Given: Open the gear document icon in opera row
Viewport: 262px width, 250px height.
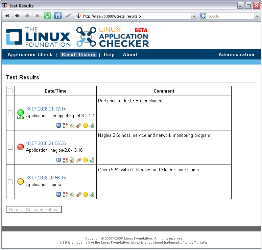Looking at the screenshot, I should (x=72, y=195).
